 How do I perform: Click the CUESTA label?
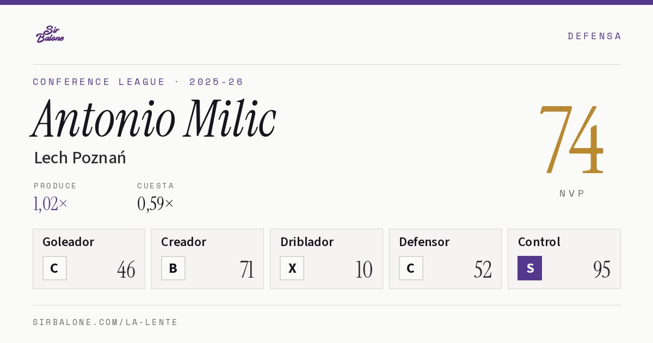point(156,186)
